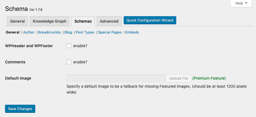Open the Author schema section
This screenshot has height=117, width=256.
point(29,32)
